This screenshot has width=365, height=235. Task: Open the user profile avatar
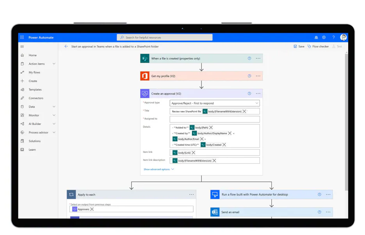(x=343, y=37)
